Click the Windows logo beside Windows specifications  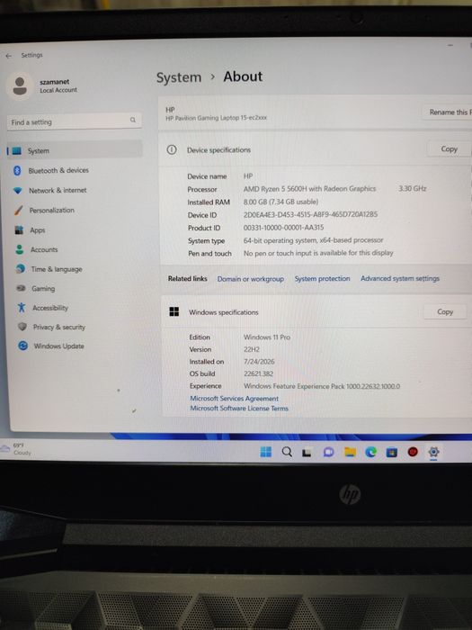(x=174, y=311)
